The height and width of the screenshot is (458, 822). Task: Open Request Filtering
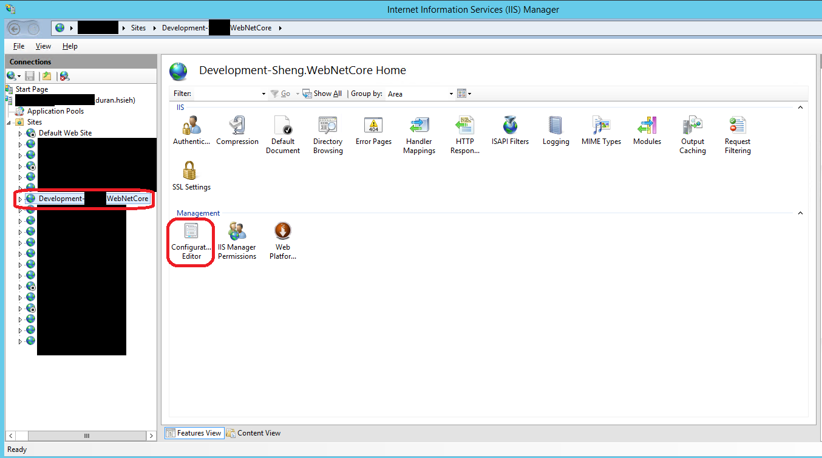coord(738,135)
